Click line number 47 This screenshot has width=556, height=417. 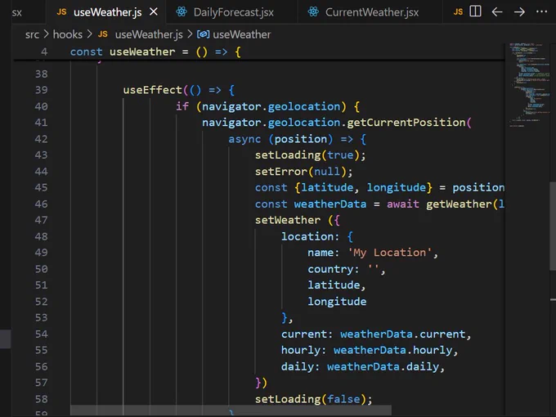(x=41, y=220)
